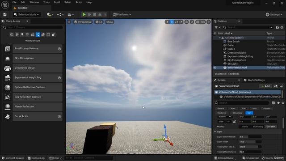
Task: Open the File menu
Action: [14, 2]
